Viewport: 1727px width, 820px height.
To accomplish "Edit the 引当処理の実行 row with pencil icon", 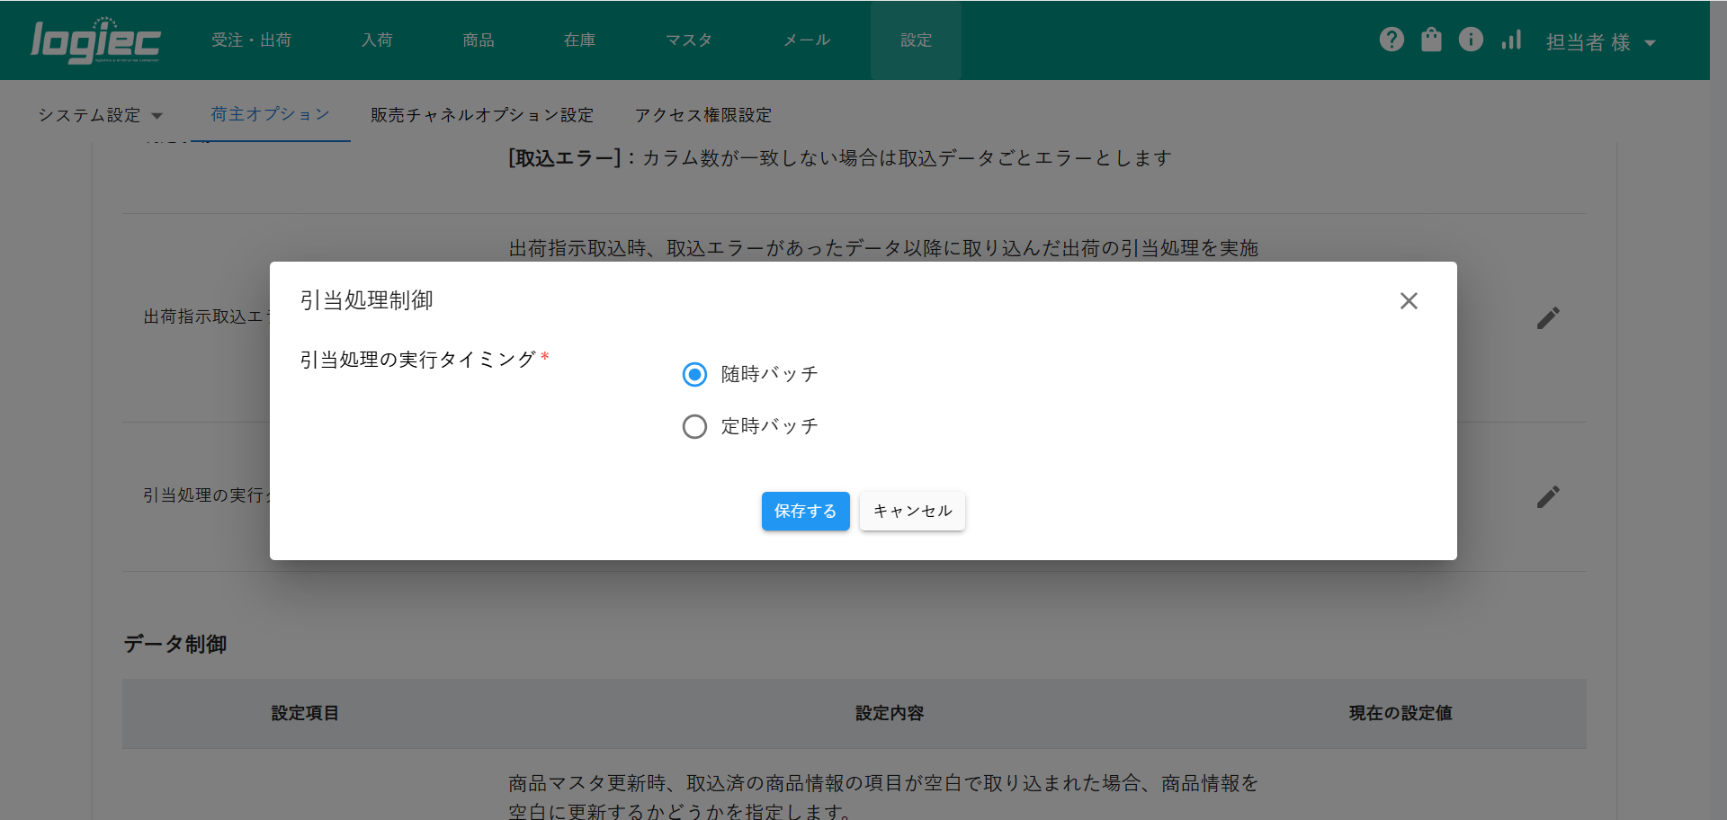I will 1548,496.
